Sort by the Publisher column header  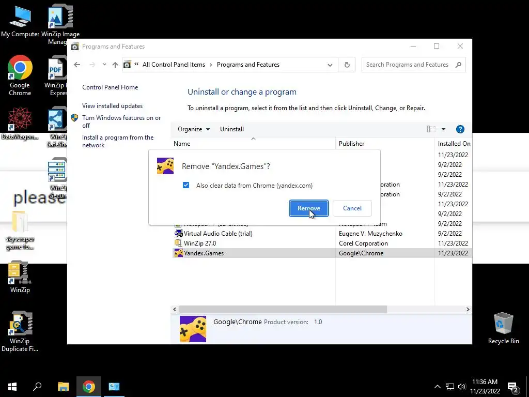pos(385,144)
